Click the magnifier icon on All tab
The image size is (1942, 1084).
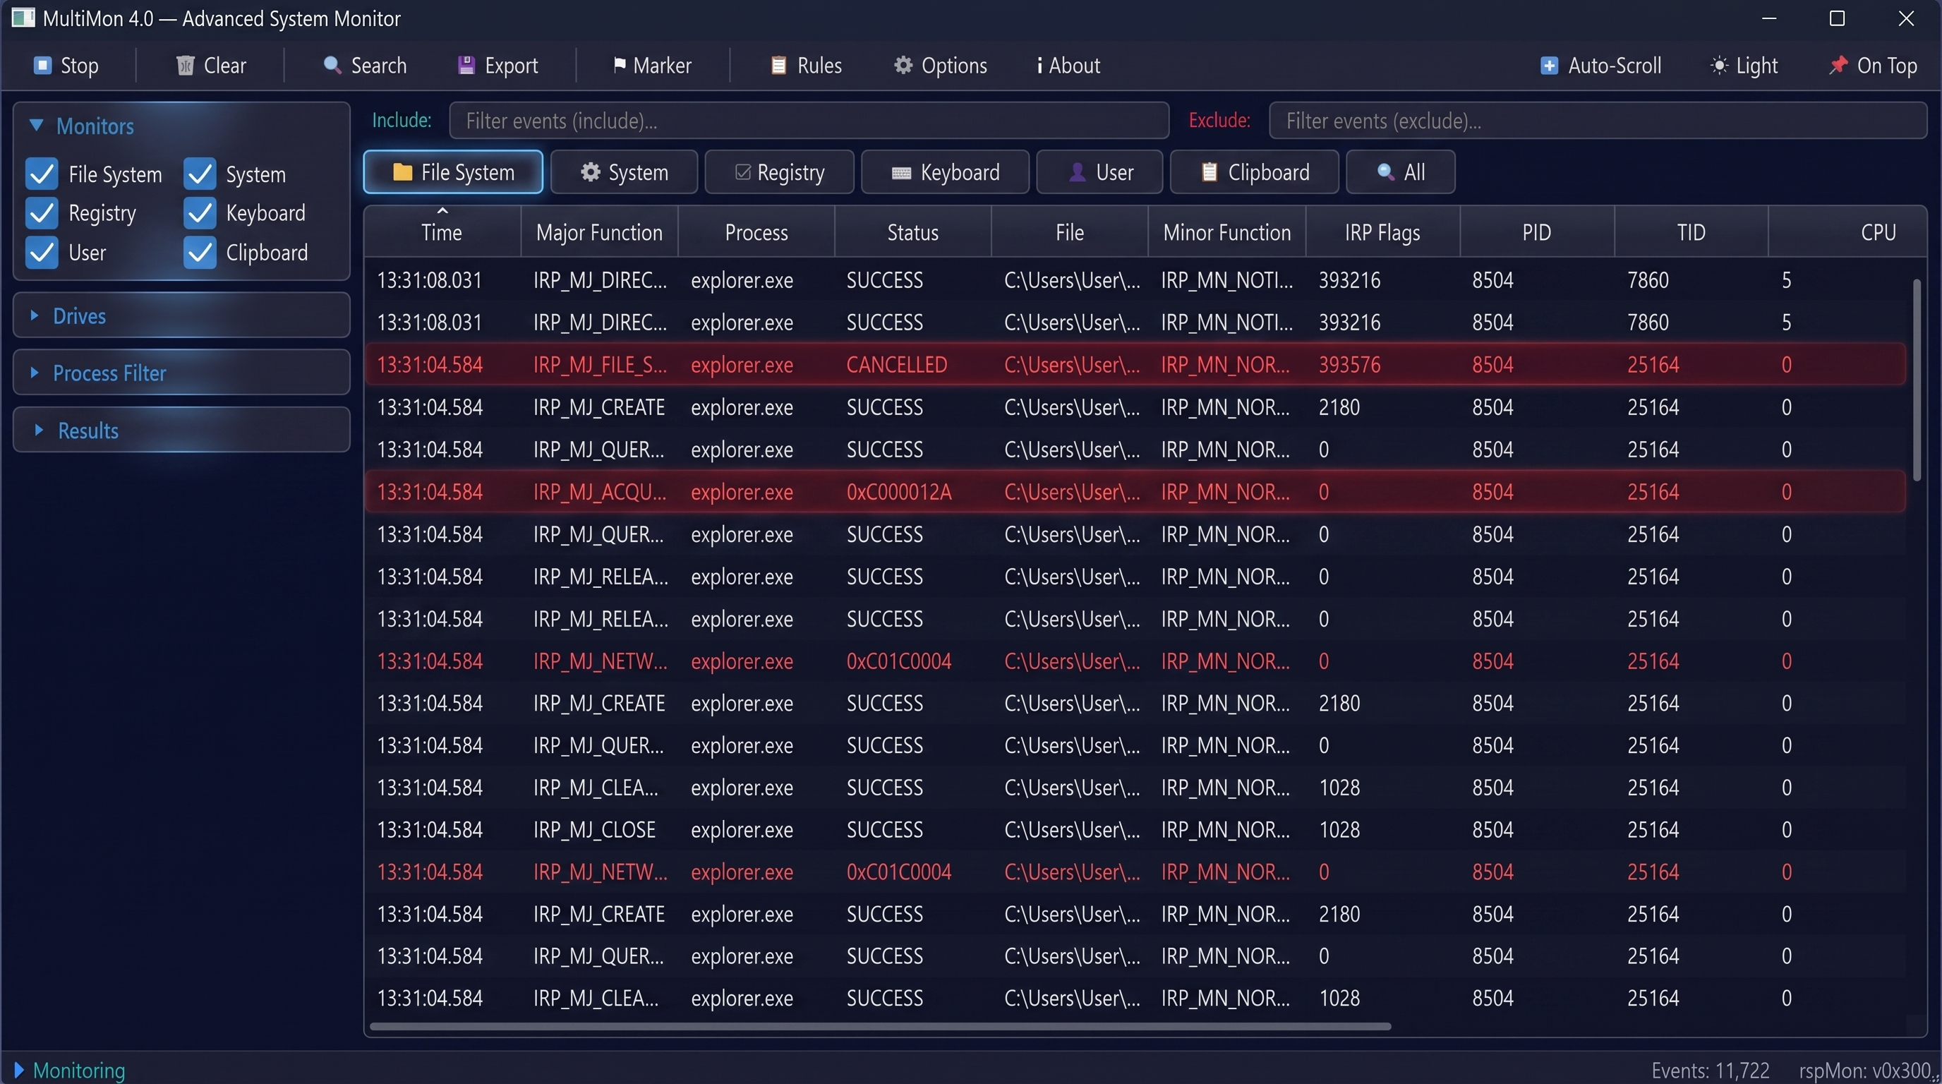(1386, 172)
